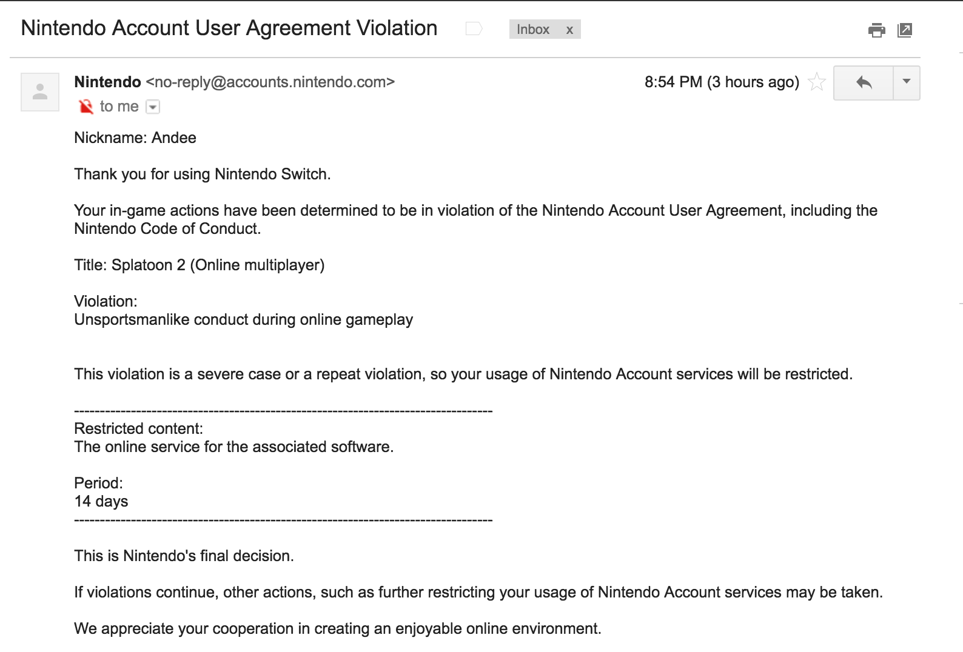Click "This is Nintendo's final decision" line

(x=184, y=556)
